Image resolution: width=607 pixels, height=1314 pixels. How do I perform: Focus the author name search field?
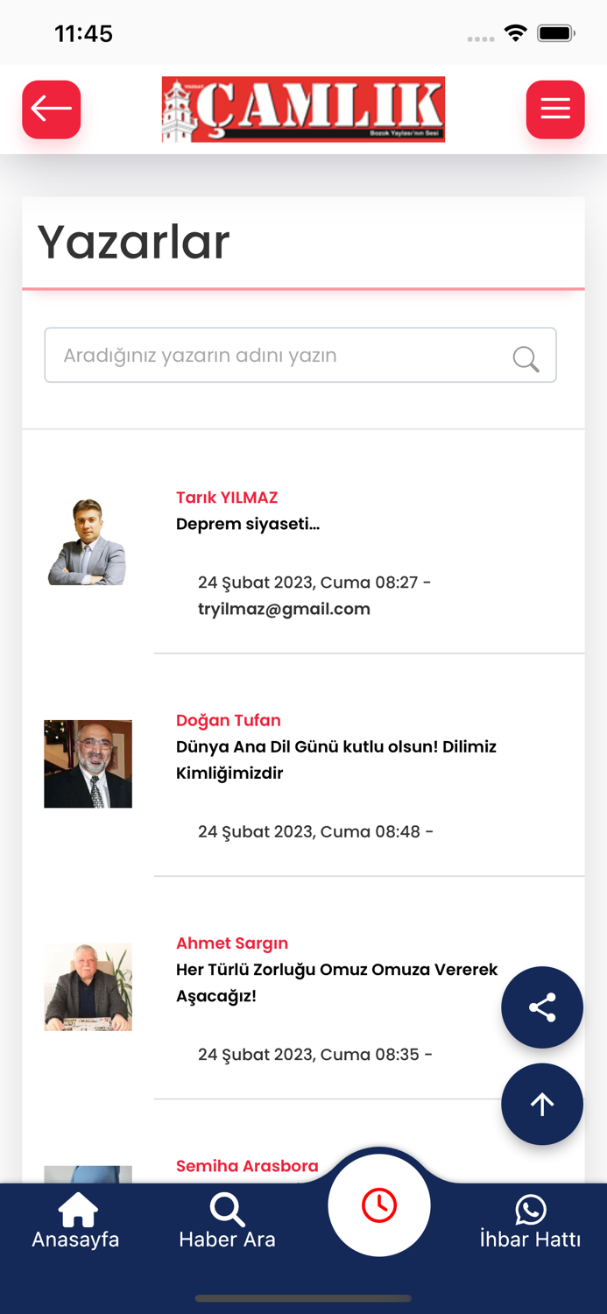[x=263, y=355]
